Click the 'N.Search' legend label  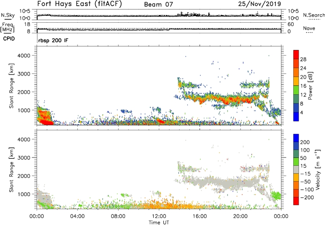coord(314,15)
